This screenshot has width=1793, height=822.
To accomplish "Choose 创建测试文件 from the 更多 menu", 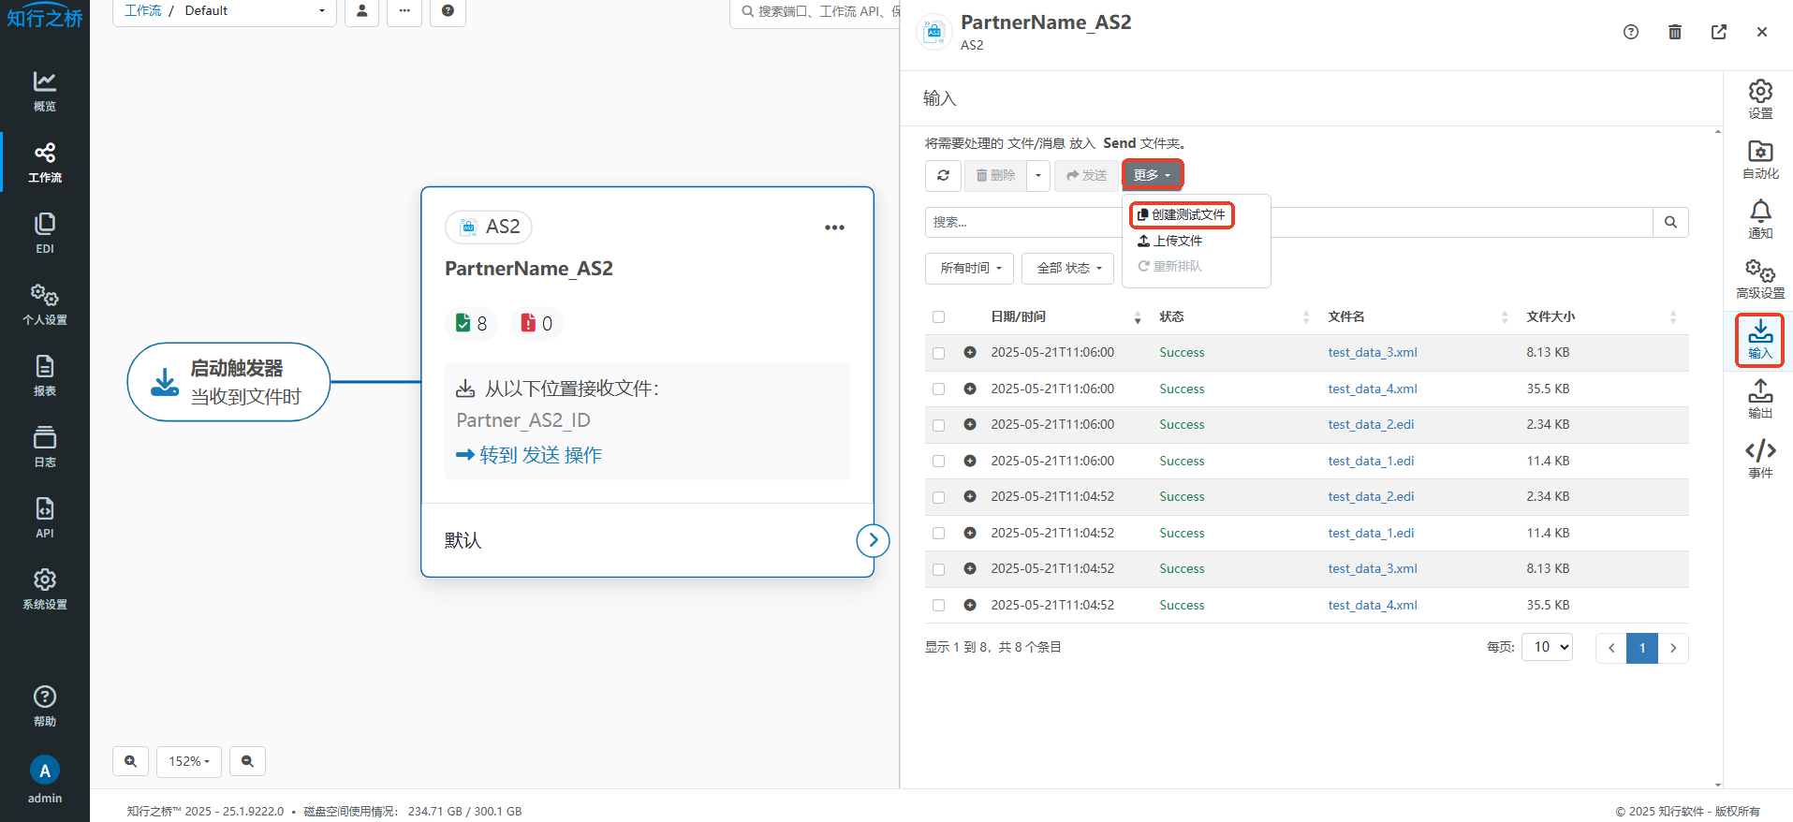I will (1182, 214).
